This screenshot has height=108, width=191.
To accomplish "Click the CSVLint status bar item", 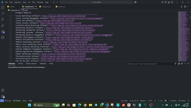I will [17, 101].
